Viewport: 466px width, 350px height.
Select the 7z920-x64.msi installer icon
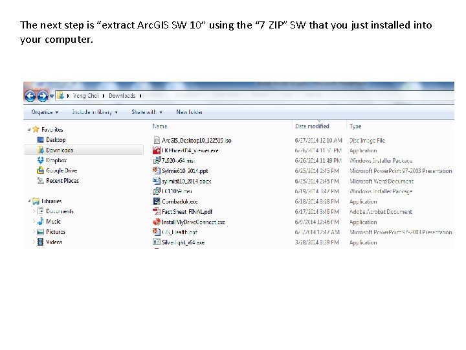[157, 161]
